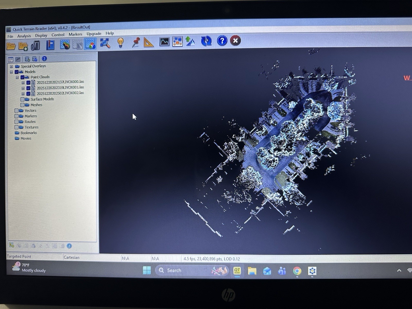412x309 pixels.
Task: Uncheck the Models checkbox
Action: [16, 72]
